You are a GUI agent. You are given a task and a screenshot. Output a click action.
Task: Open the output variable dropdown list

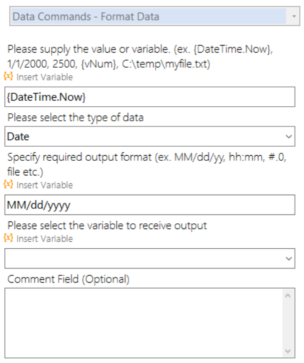[150, 258]
